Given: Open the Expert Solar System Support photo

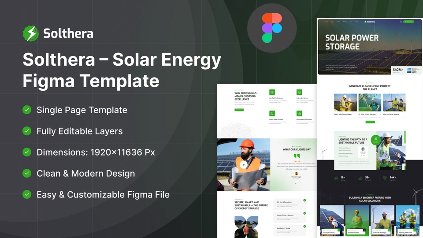Looking at the screenshot, I should (345, 103).
